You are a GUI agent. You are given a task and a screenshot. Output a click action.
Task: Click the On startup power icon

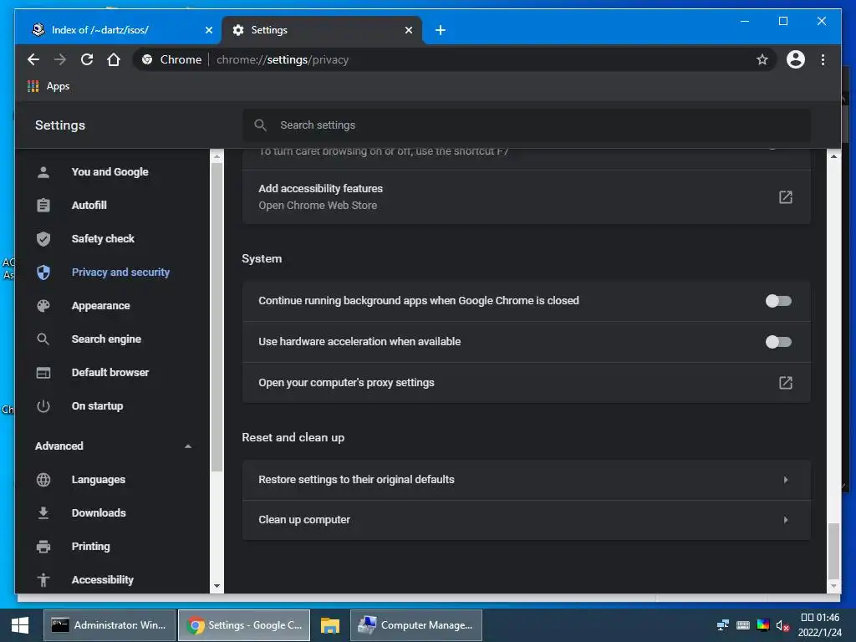click(43, 406)
